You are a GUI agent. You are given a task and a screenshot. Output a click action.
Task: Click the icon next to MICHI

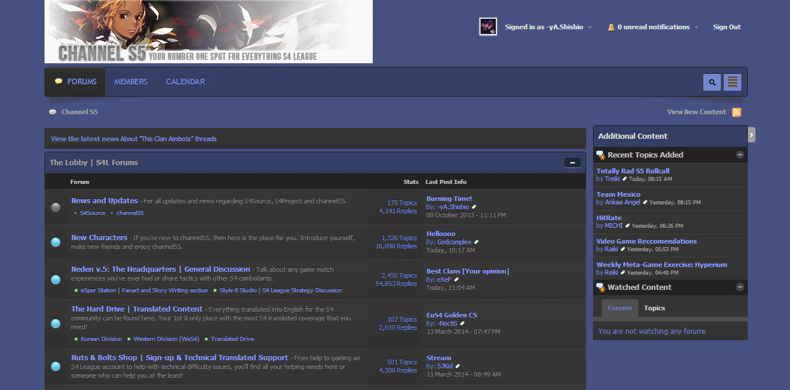coord(628,226)
